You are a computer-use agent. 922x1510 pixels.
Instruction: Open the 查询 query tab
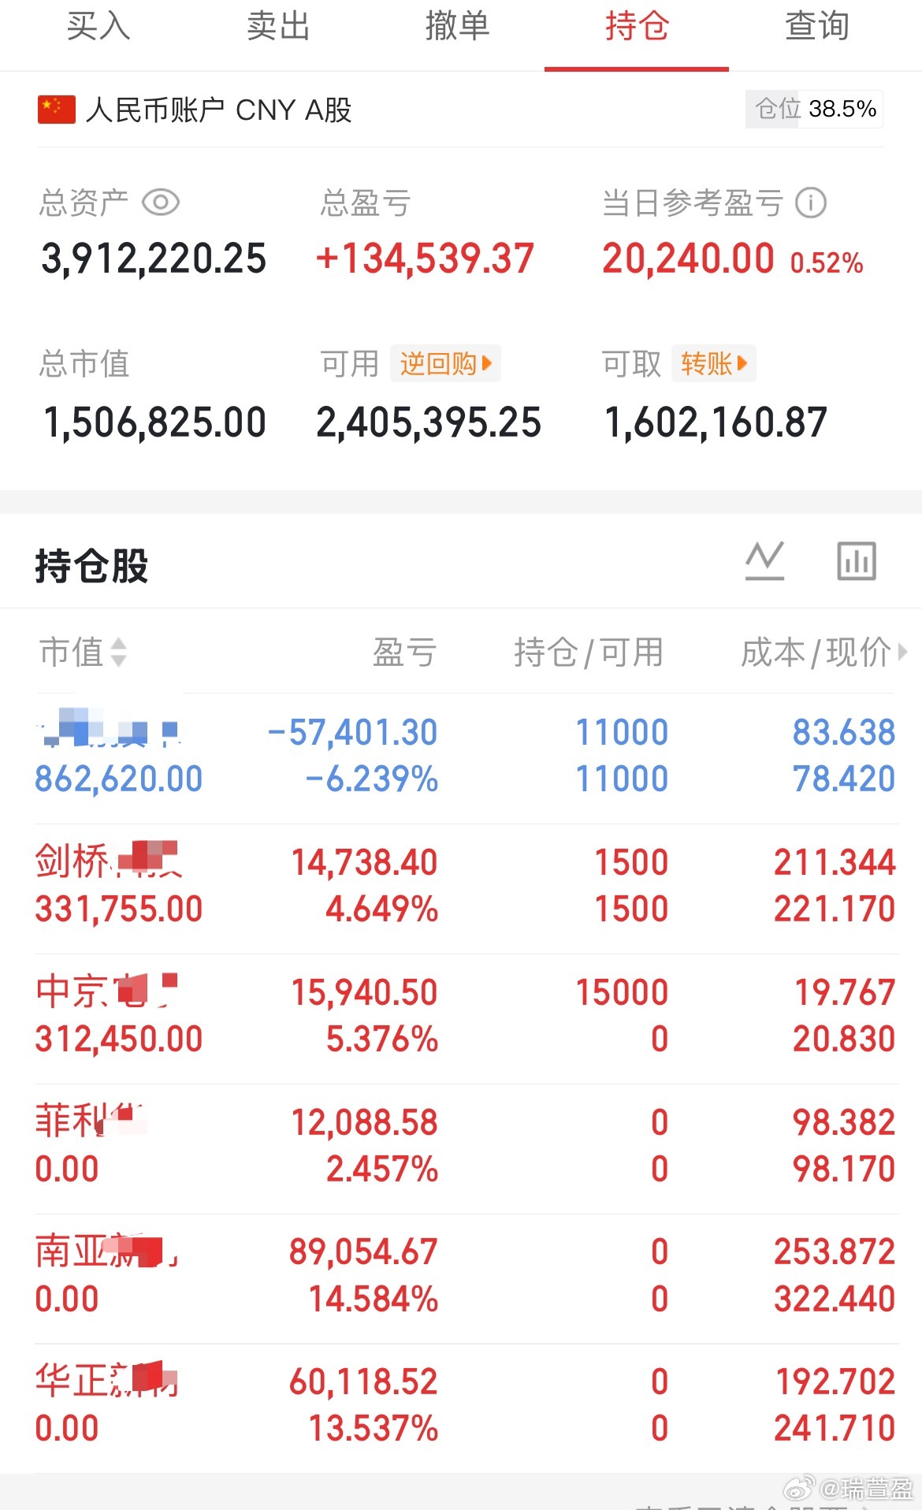pyautogui.click(x=817, y=27)
